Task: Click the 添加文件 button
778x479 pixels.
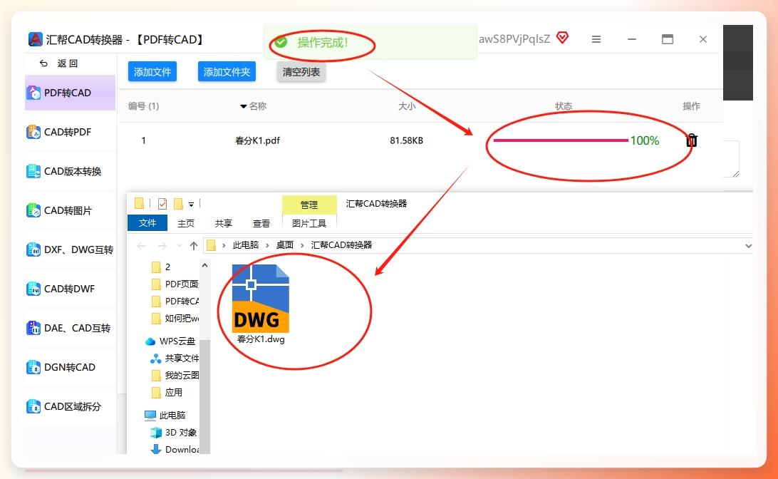Action: 152,72
